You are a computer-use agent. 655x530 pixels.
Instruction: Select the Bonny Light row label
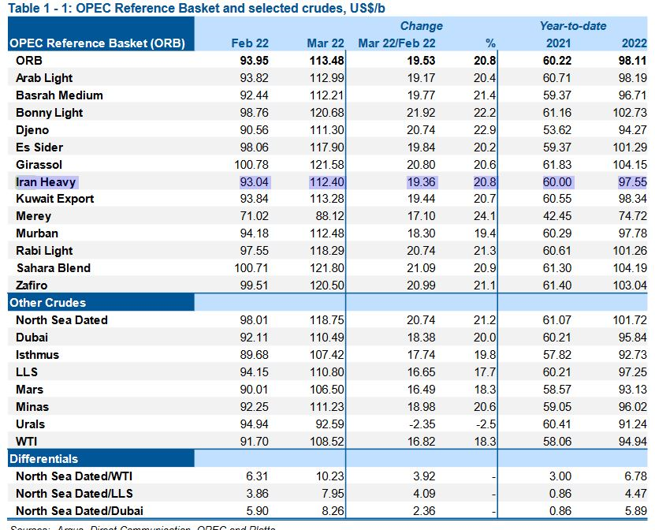[49, 113]
